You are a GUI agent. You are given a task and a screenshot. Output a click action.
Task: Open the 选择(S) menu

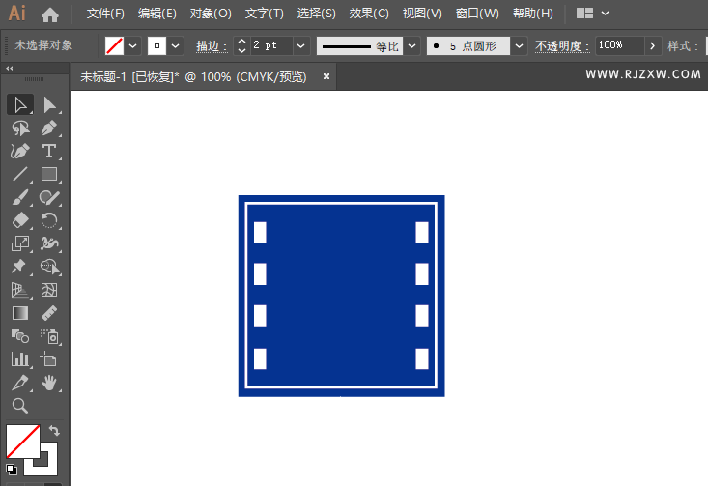[316, 14]
